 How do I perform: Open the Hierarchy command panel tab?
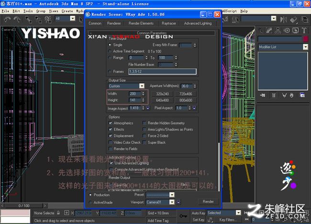point(278,30)
